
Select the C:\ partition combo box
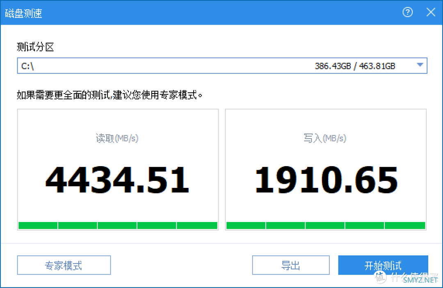coord(222,66)
